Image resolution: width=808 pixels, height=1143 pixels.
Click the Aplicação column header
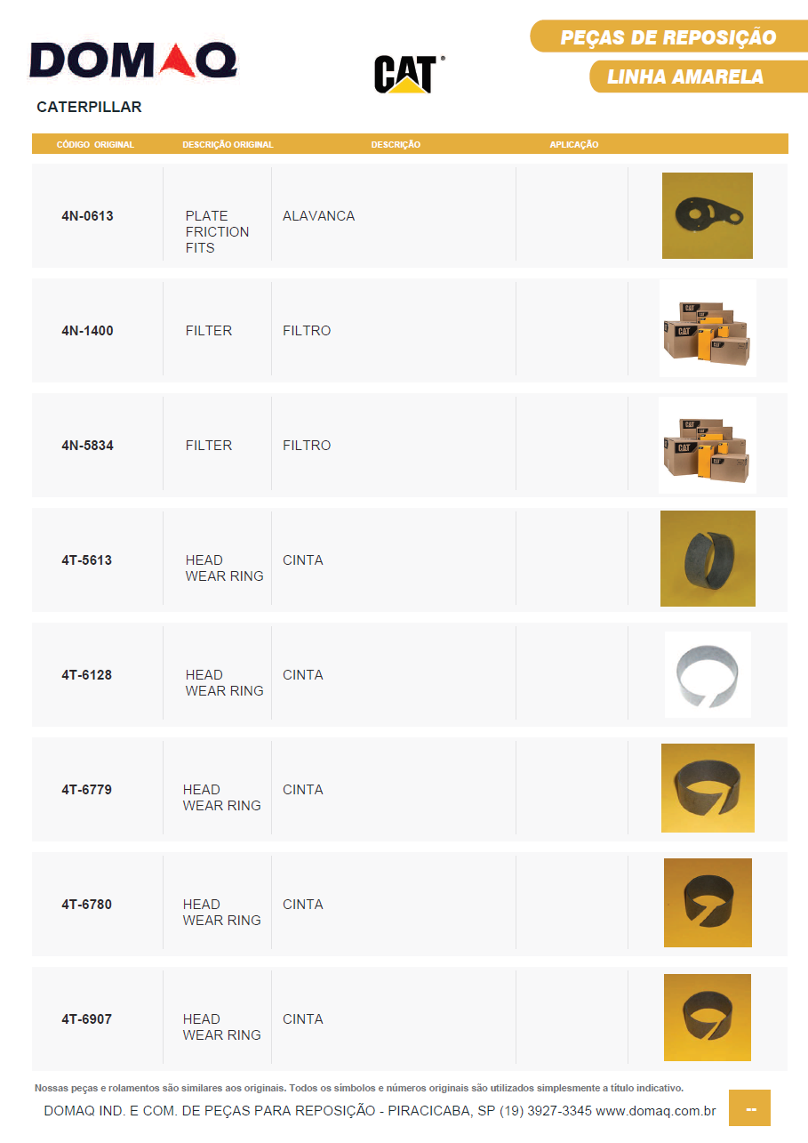click(573, 144)
